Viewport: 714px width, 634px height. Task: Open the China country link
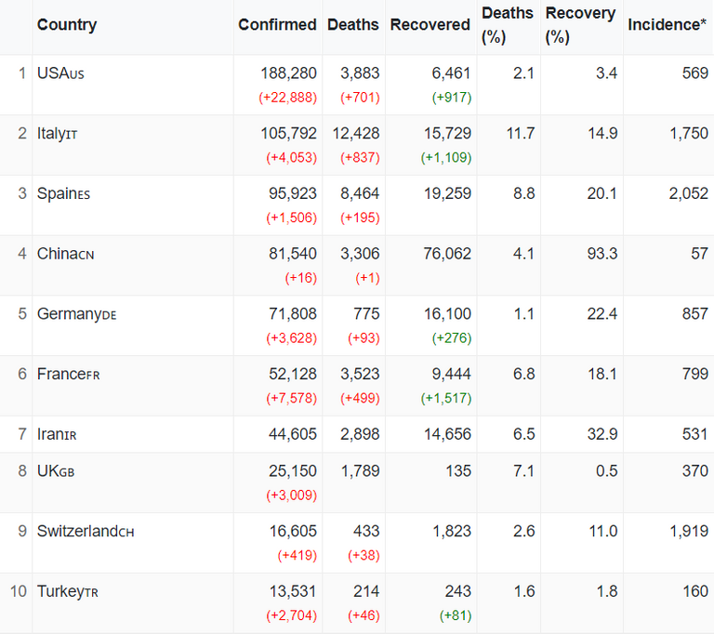(66, 254)
